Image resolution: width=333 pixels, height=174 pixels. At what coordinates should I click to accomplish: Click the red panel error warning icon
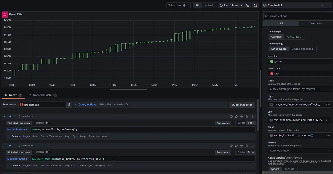5,14
